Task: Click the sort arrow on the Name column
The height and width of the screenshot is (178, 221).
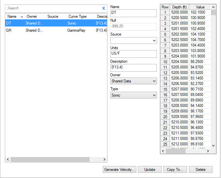Action: (22, 16)
